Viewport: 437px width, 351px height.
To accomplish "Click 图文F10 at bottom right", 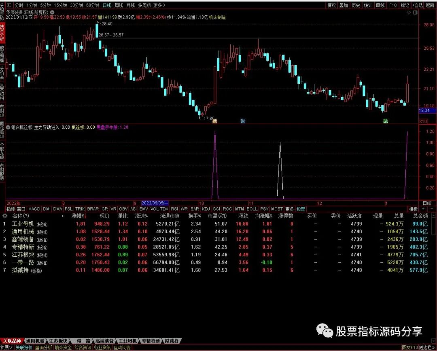I will [x=409, y=348].
